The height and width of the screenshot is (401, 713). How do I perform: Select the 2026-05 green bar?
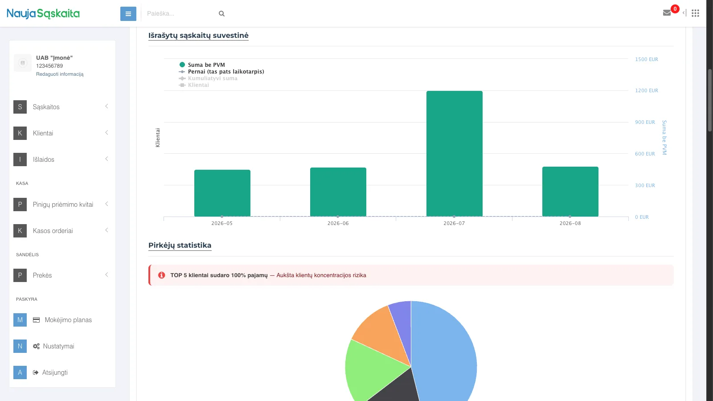(x=222, y=193)
